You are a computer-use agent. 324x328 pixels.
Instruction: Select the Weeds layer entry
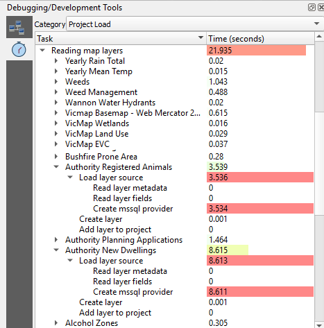coord(77,82)
